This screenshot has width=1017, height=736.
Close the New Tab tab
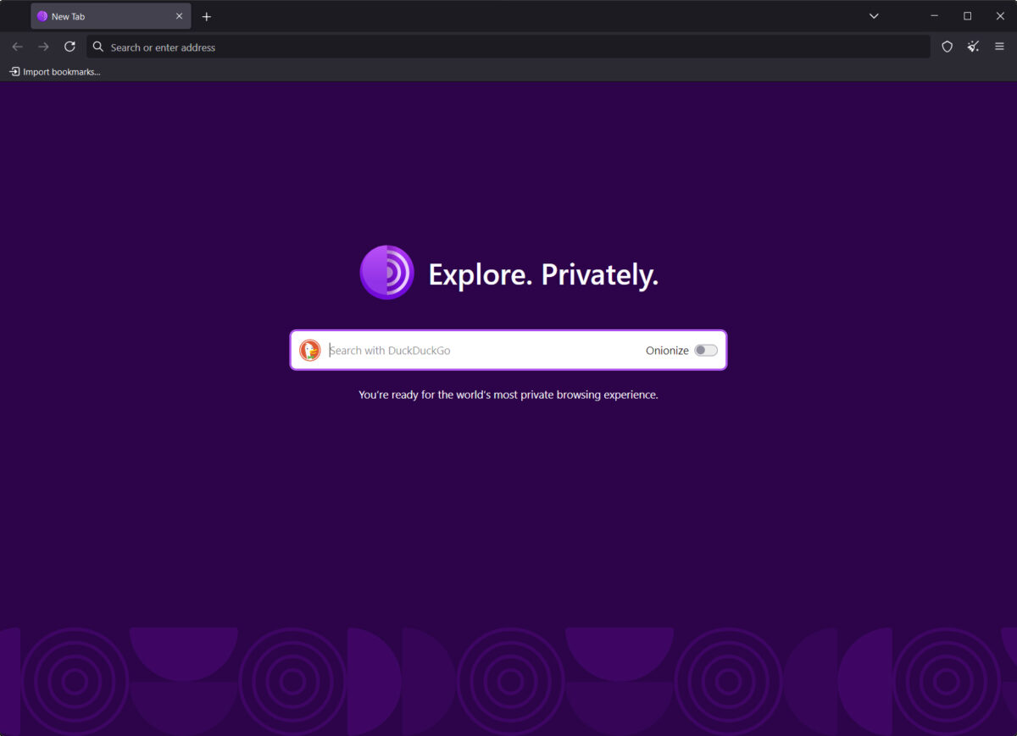[x=179, y=15]
